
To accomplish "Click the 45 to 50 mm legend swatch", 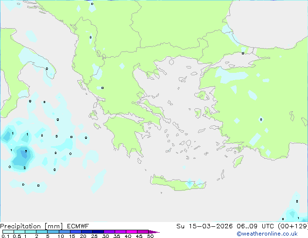I will (143, 232).
